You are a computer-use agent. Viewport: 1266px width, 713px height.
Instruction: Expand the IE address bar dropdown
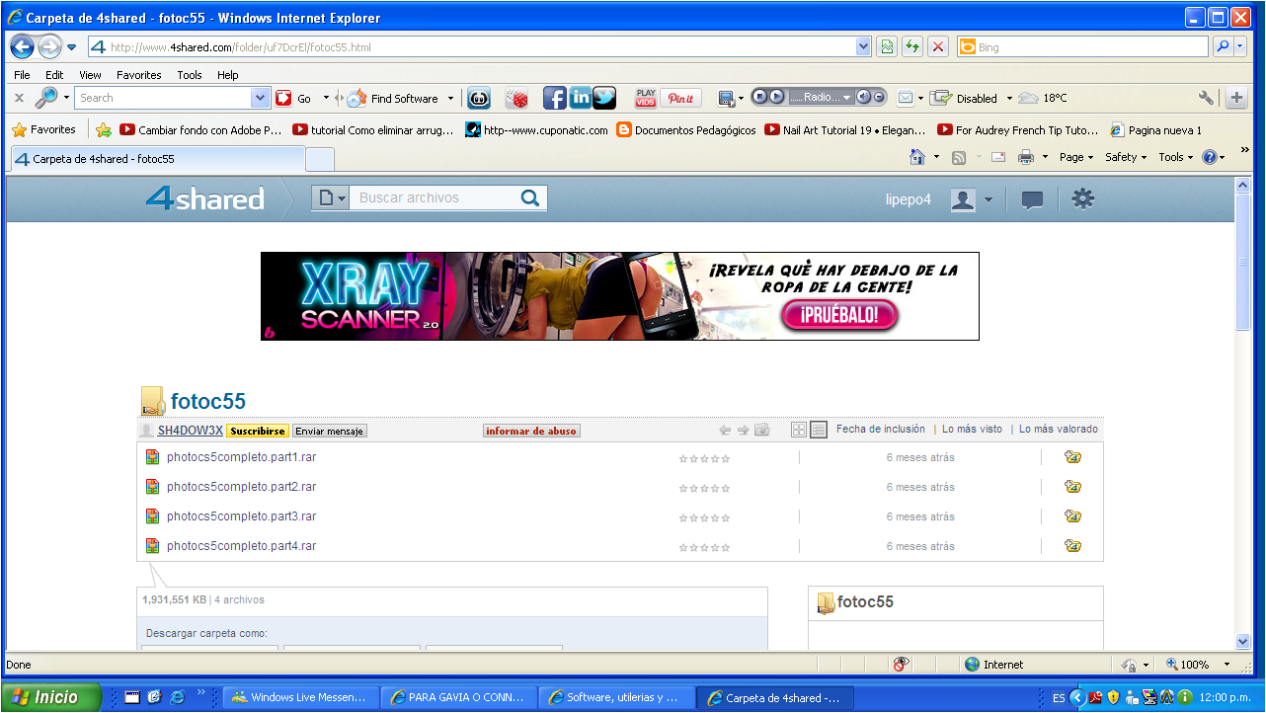pyautogui.click(x=864, y=46)
